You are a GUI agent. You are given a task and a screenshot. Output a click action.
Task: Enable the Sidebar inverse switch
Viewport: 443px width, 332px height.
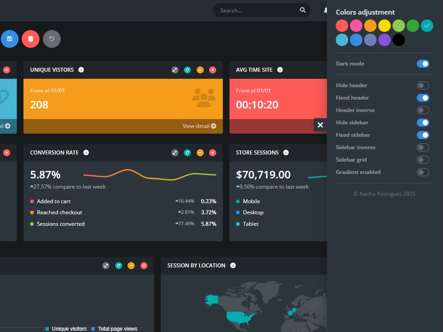pyautogui.click(x=423, y=147)
